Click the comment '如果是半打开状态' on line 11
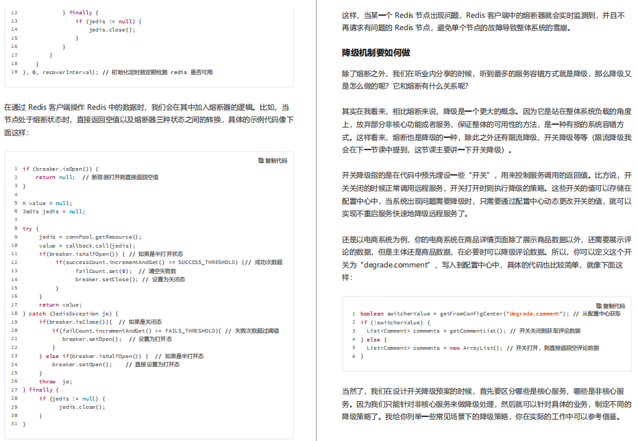 pos(161,254)
